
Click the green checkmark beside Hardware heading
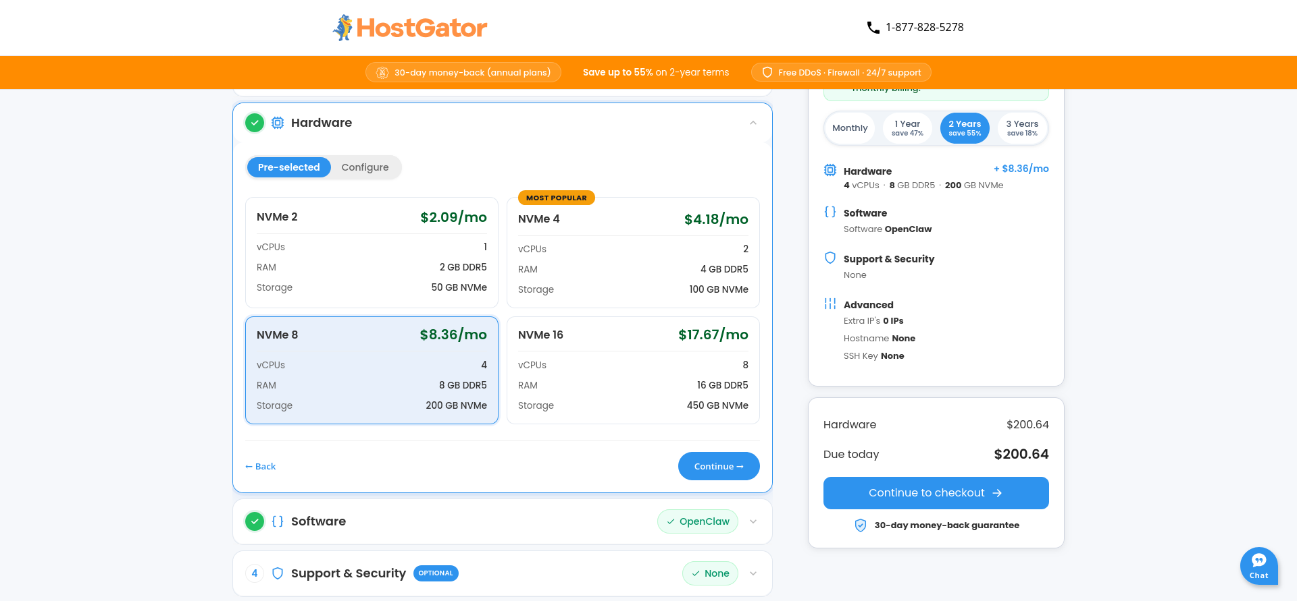coord(255,123)
